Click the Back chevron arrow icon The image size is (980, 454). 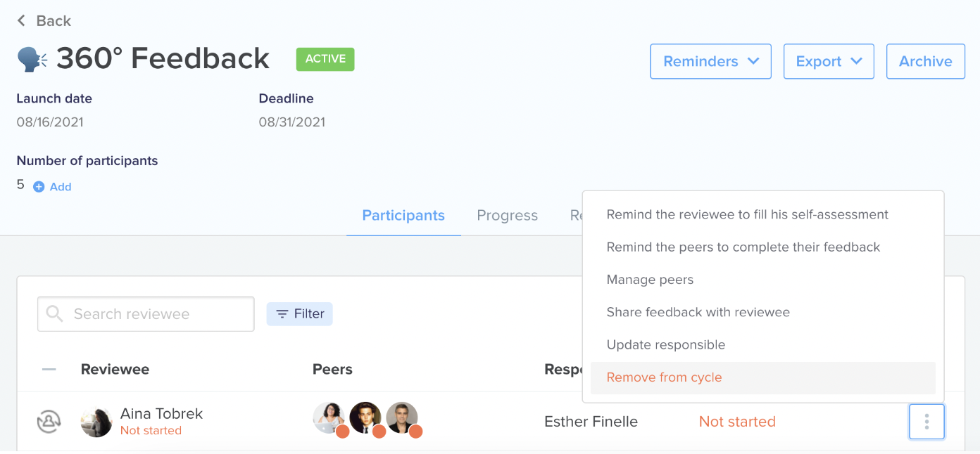(x=21, y=21)
